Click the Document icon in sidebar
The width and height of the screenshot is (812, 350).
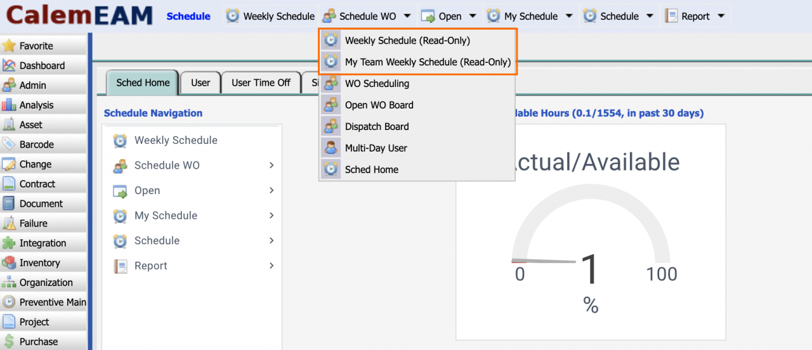pos(9,204)
